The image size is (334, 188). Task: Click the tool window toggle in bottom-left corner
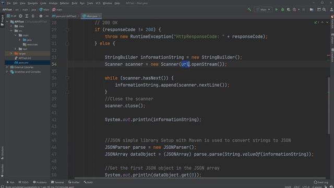(2, 186)
